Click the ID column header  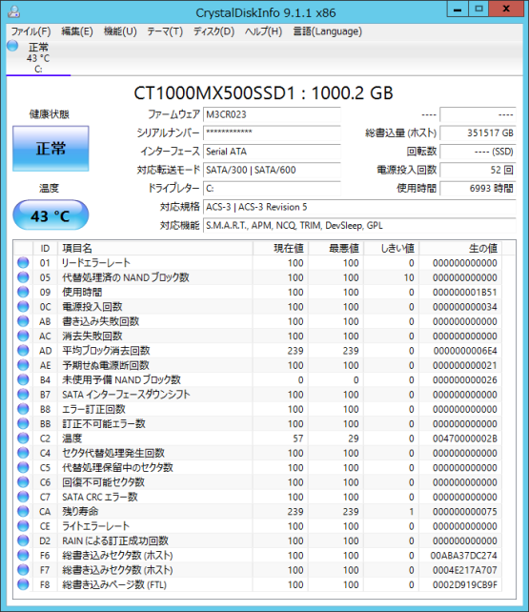(45, 248)
